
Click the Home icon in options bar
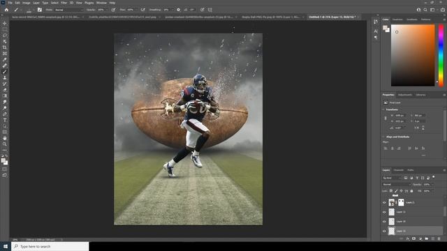(6, 10)
